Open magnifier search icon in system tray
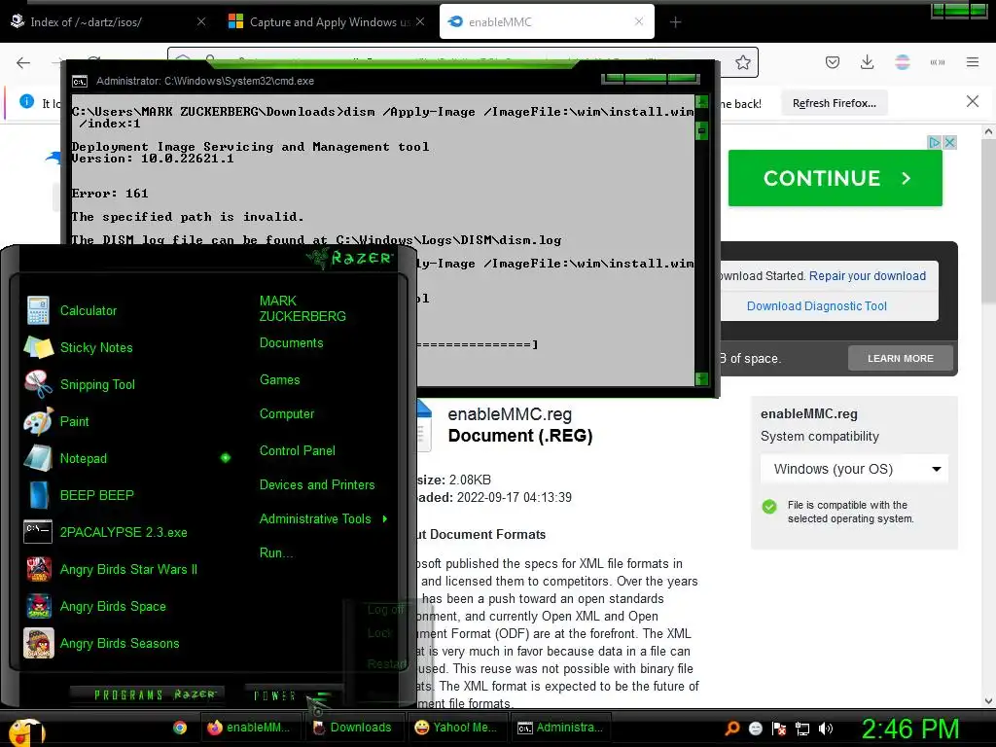 [732, 728]
